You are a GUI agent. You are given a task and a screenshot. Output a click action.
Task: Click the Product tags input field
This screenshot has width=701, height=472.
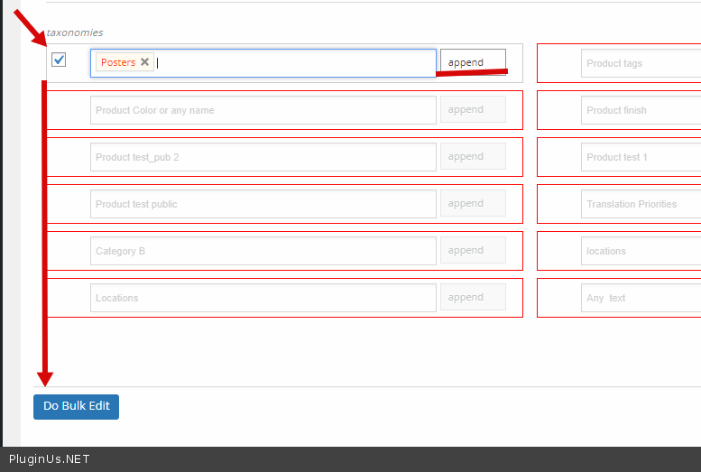tap(641, 63)
